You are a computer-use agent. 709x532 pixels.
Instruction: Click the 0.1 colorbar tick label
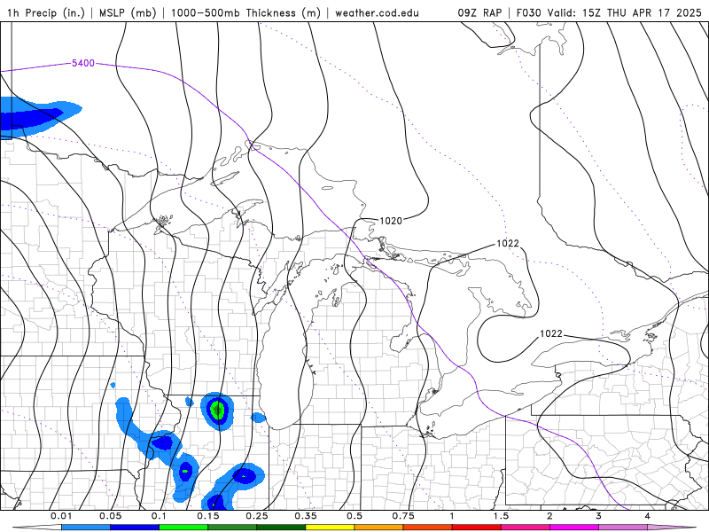click(159, 516)
